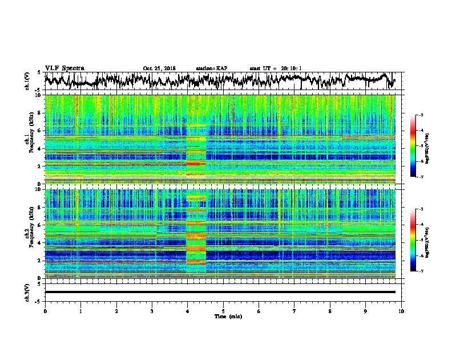
Task: Click the time axis tick label "5"
Action: pos(223,311)
